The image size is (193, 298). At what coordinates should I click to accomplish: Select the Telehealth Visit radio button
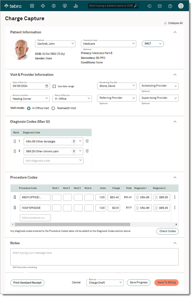[53, 108]
